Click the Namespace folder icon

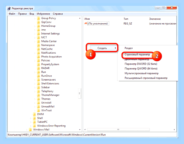coord(38,45)
